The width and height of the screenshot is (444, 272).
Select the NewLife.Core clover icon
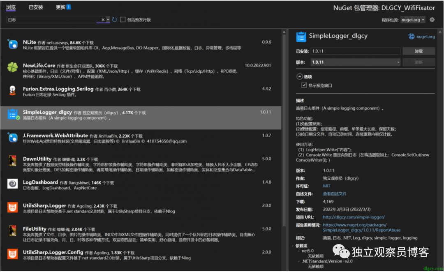12,67
